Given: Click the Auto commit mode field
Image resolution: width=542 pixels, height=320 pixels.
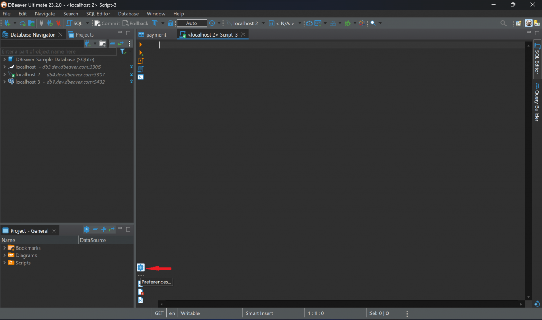Looking at the screenshot, I should coord(192,23).
